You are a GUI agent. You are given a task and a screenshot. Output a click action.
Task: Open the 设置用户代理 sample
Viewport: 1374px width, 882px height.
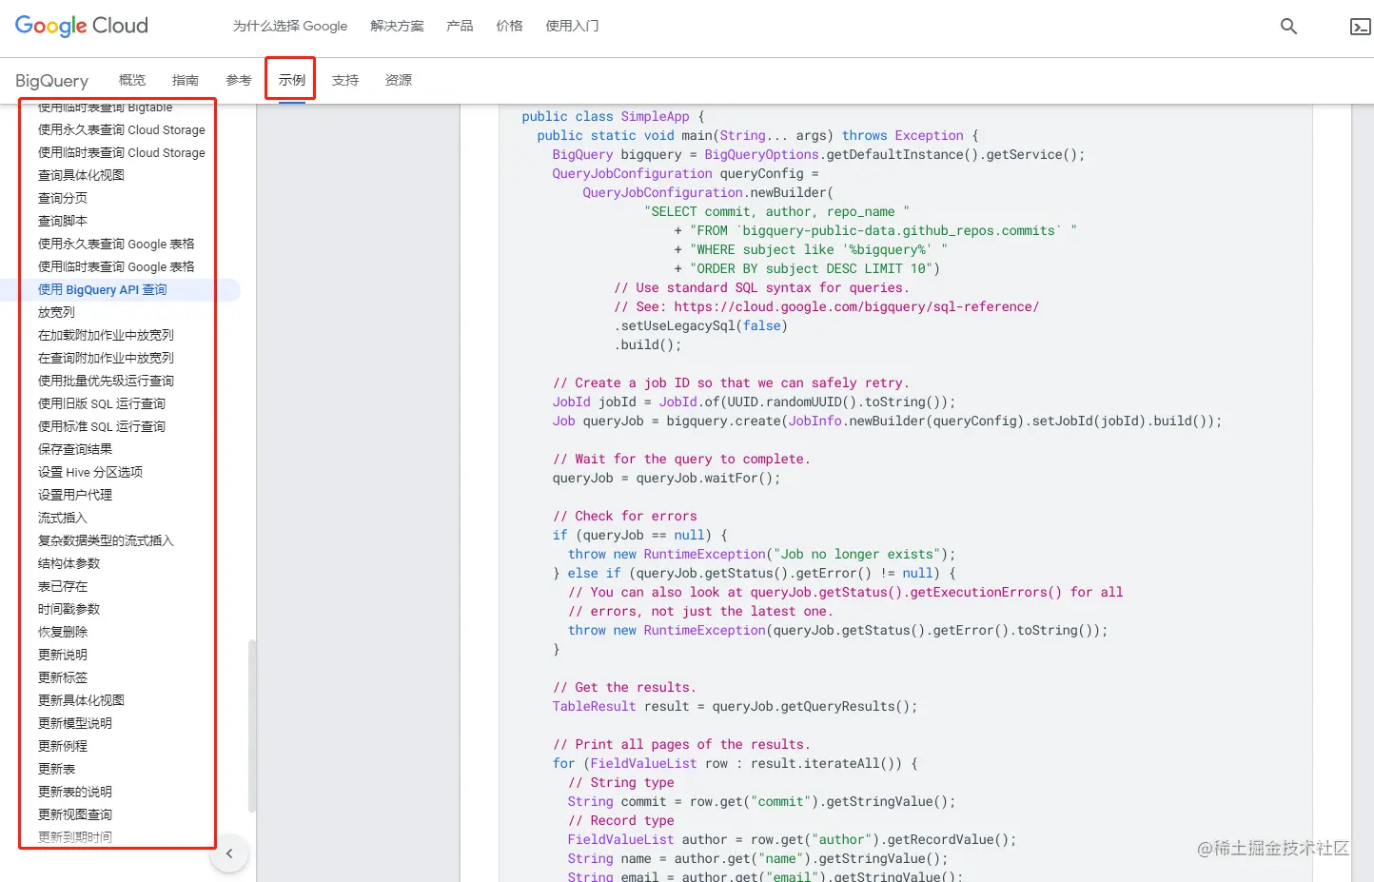point(75,495)
